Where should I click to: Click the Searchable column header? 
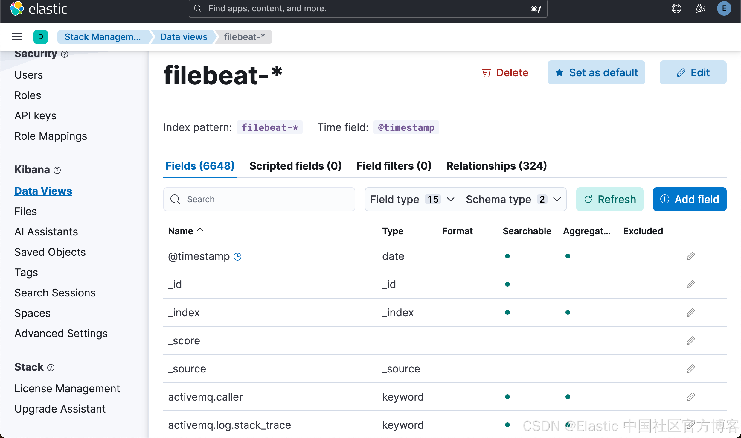point(527,231)
